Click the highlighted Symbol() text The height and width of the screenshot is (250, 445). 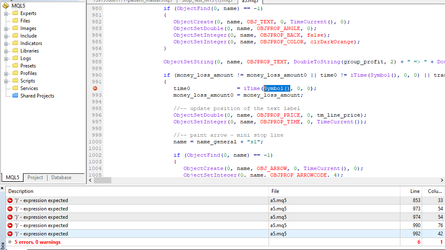[277, 88]
